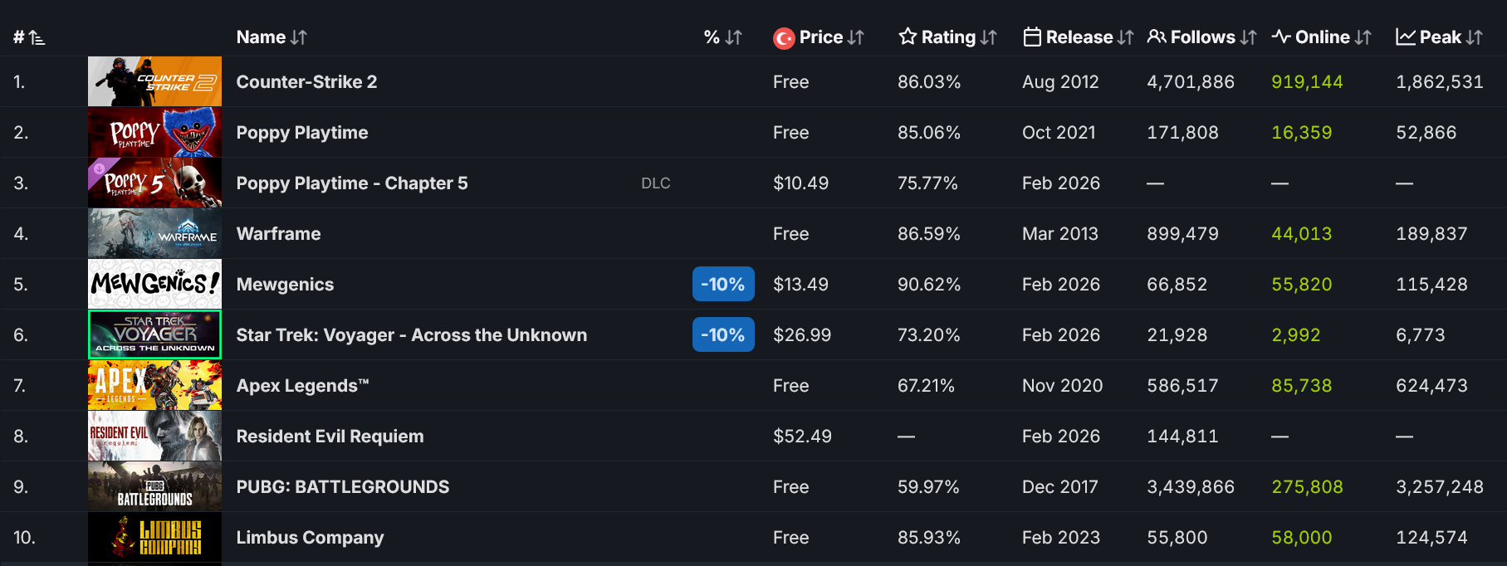Screen dimensions: 1507x566
Task: Sort the table by Name
Action: point(272,37)
